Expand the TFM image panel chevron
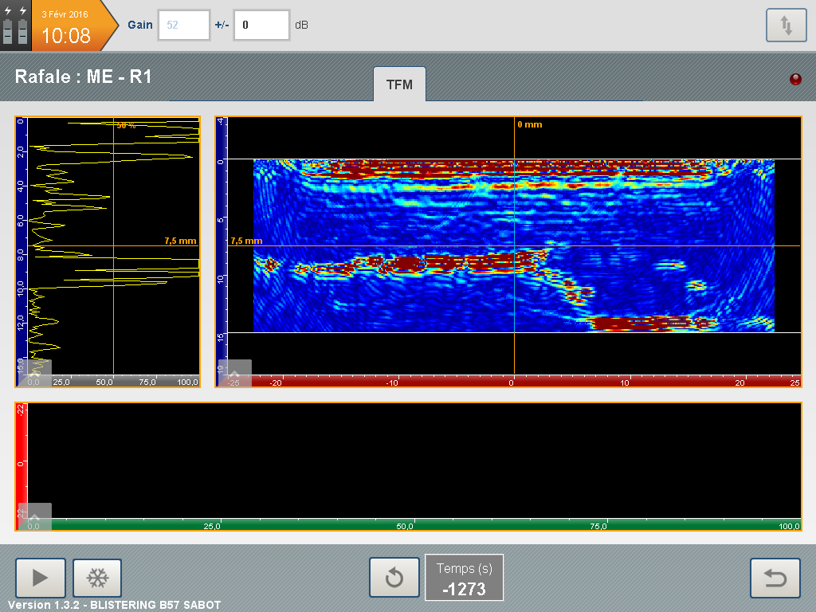The image size is (816, 612). [234, 371]
